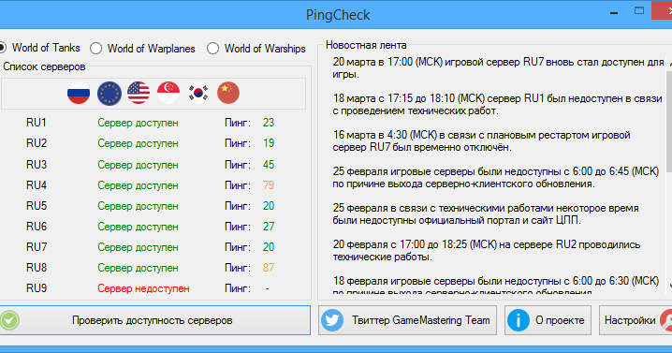This screenshot has height=353, width=672.
Task: Click RU1 ping value 23
Action: pos(269,123)
